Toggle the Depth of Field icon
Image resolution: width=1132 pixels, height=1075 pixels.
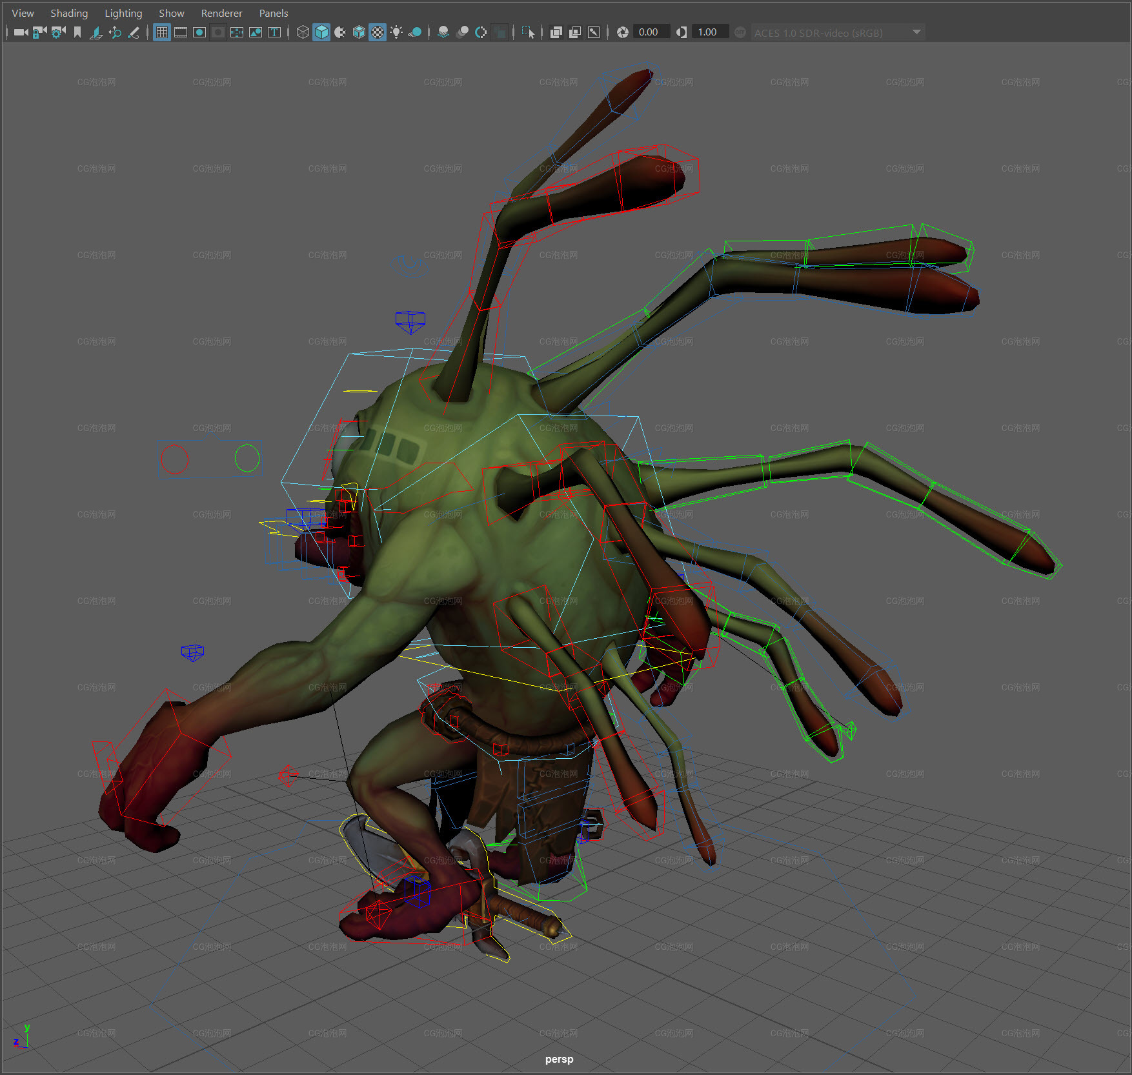[x=500, y=32]
